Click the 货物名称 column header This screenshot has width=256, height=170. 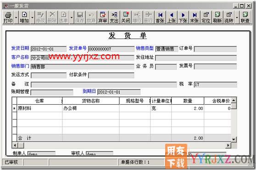tap(91, 101)
